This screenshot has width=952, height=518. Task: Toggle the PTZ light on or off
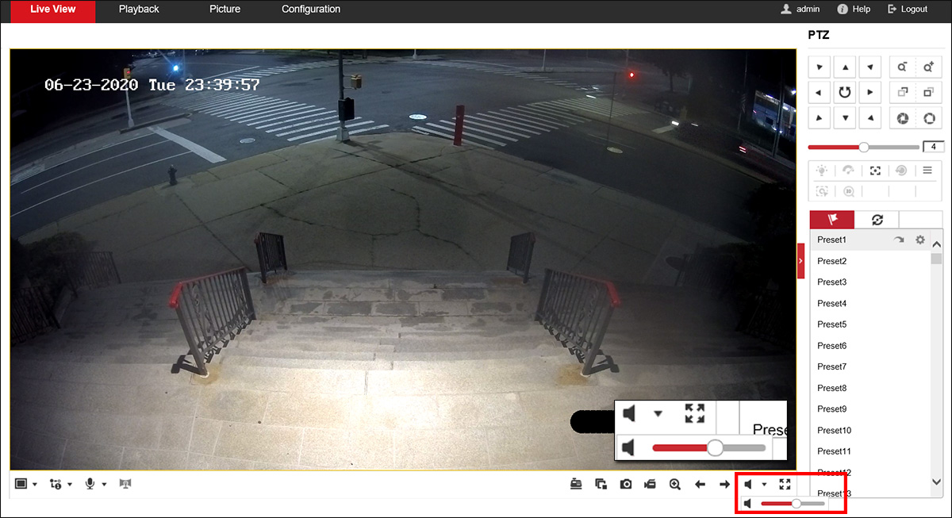pos(822,171)
